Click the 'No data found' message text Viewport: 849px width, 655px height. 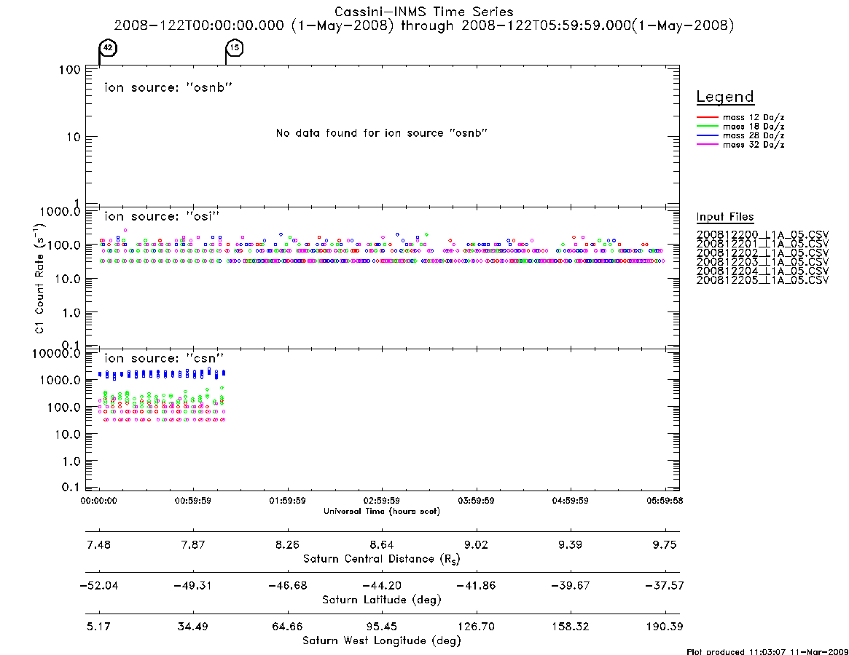pyautogui.click(x=382, y=133)
